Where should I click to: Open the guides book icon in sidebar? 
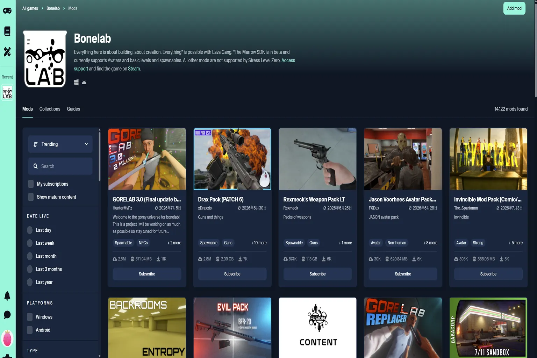[x=7, y=31]
